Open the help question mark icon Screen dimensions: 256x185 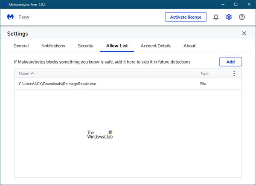click(242, 17)
